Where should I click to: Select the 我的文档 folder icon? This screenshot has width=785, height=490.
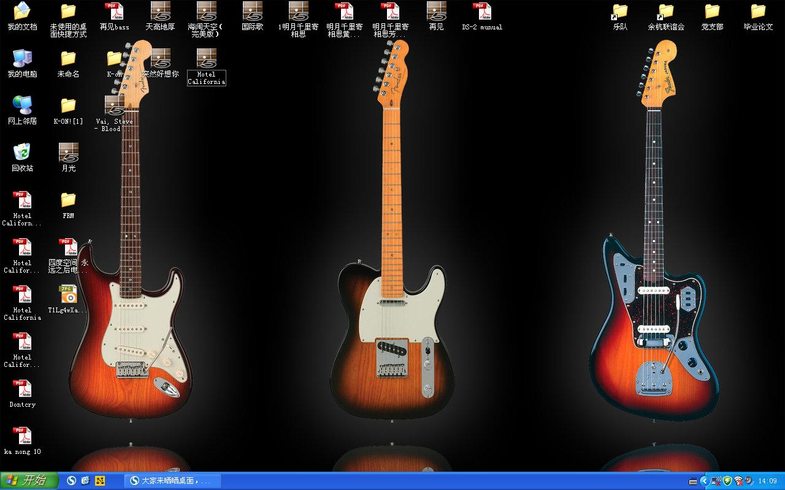coord(22,16)
